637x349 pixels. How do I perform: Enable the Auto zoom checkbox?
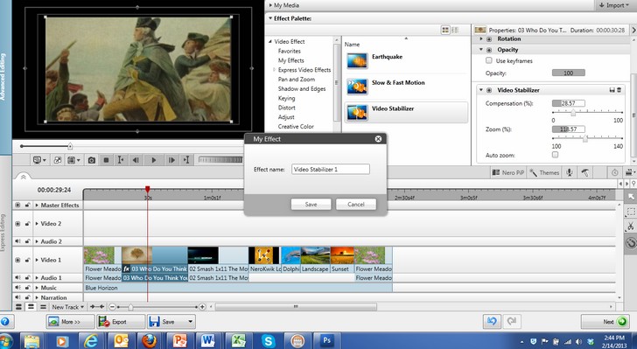tap(555, 155)
